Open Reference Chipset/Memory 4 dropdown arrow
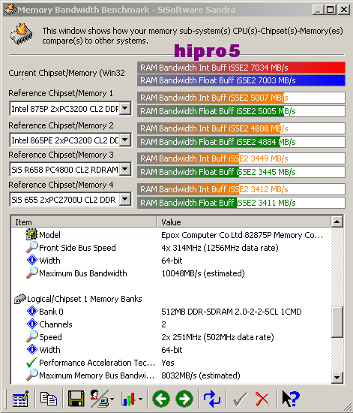 click(125, 200)
